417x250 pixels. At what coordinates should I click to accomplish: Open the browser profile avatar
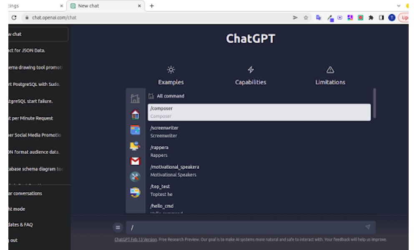(x=392, y=17)
